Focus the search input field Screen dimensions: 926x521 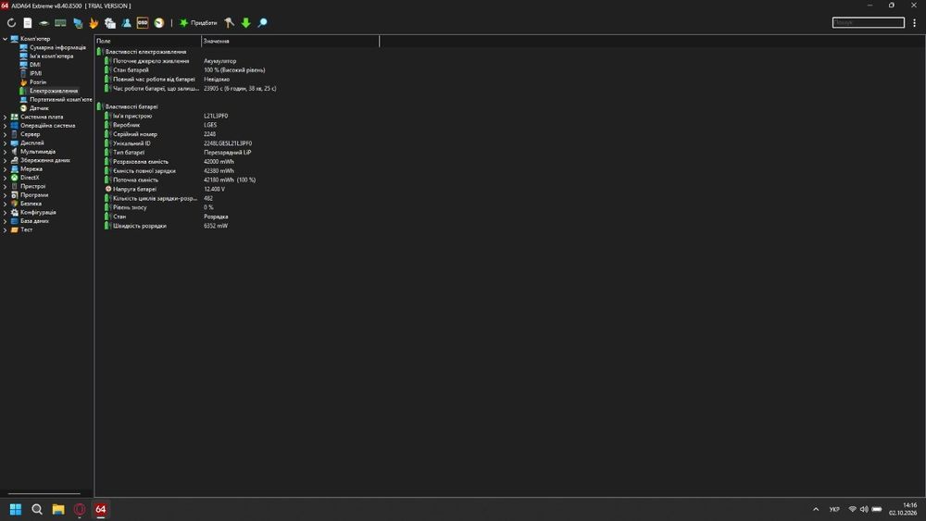[x=869, y=22]
